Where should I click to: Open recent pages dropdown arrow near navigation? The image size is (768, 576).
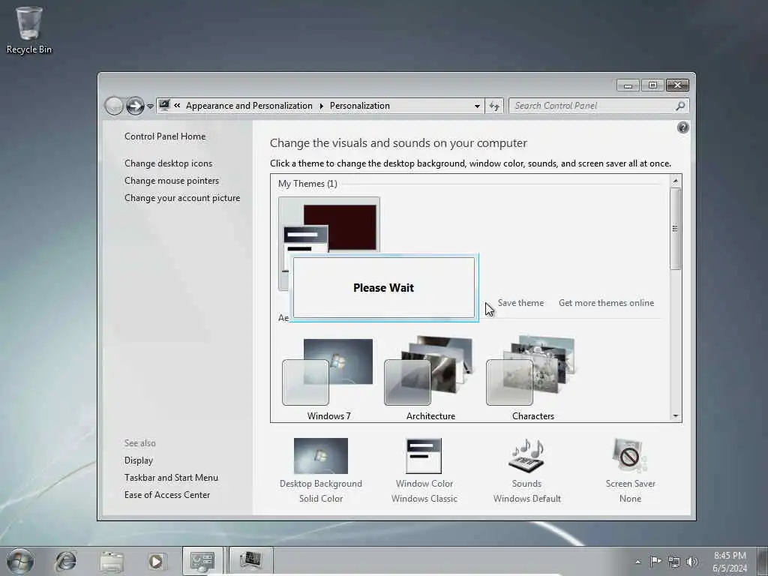(150, 106)
